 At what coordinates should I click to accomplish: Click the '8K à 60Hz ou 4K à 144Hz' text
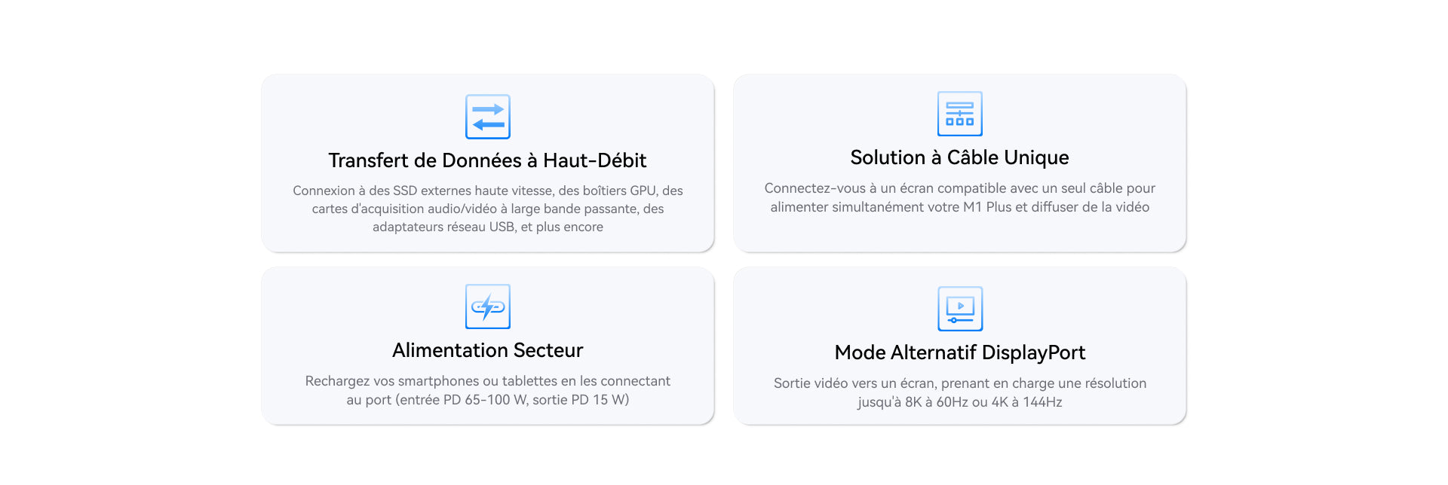tap(959, 402)
